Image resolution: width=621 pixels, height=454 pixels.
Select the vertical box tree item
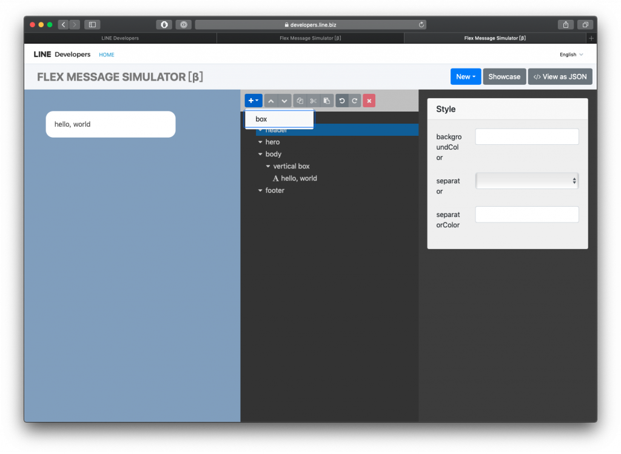[292, 166]
